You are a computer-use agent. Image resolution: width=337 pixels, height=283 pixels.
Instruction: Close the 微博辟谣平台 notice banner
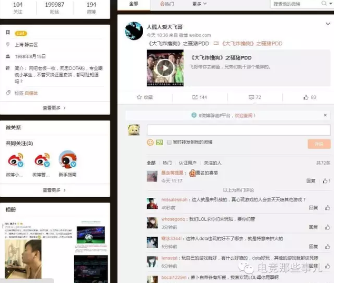[x=328, y=116]
